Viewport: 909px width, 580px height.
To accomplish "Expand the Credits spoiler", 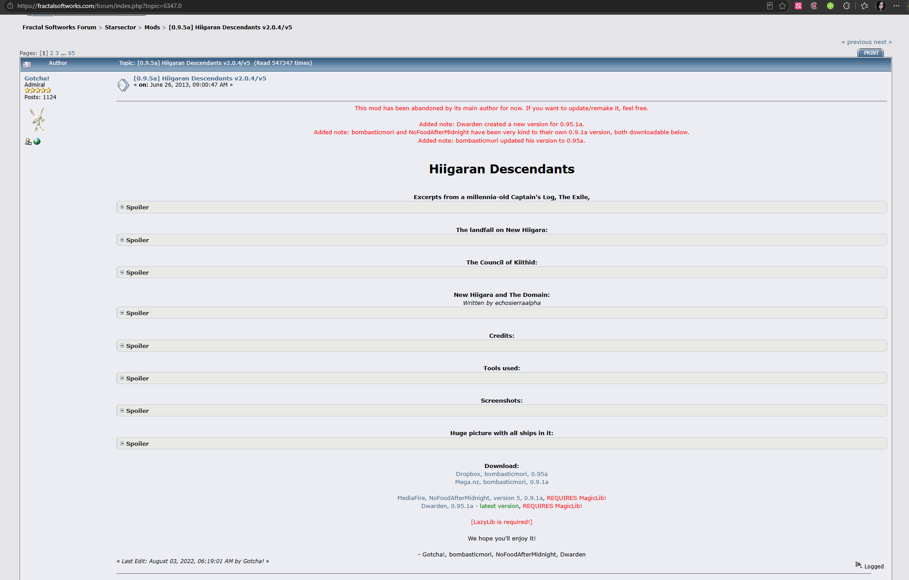I will (501, 346).
